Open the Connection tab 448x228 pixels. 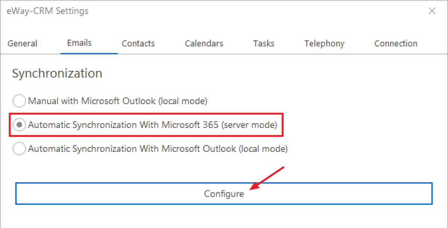[396, 44]
